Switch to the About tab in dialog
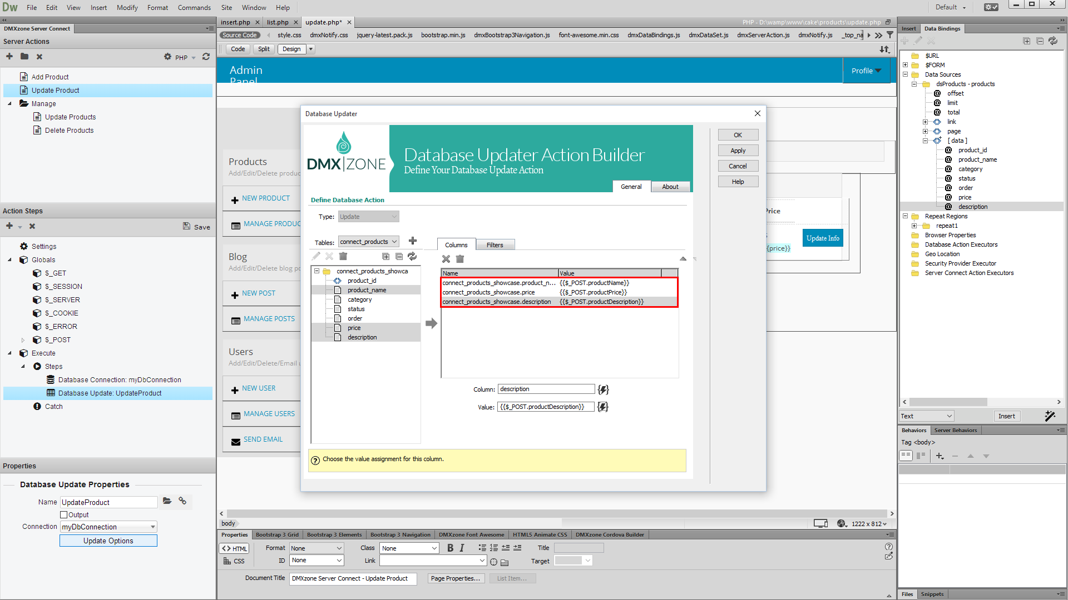 point(670,187)
